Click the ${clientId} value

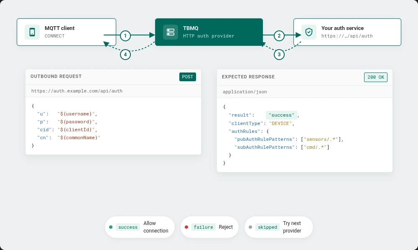click(x=76, y=130)
